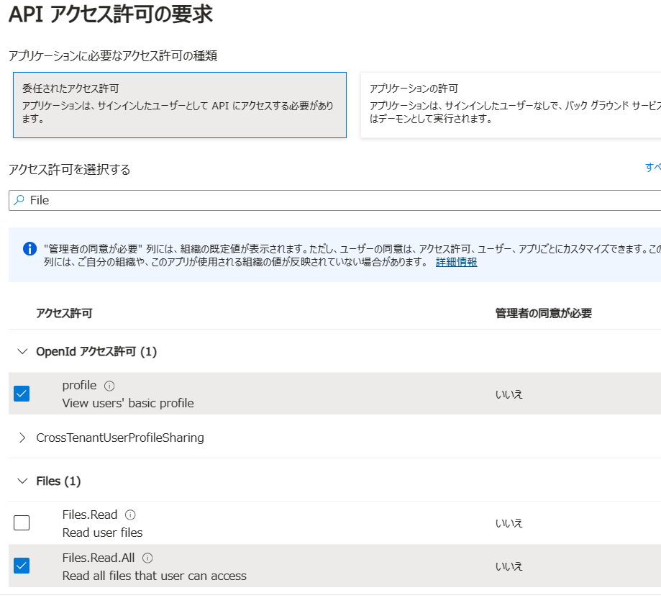
Task: Click the View users' basic profile description
Action: (x=128, y=403)
